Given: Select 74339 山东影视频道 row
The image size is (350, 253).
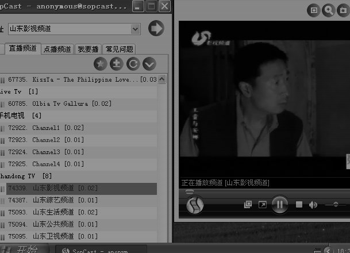Looking at the screenshot, I should point(82,188).
